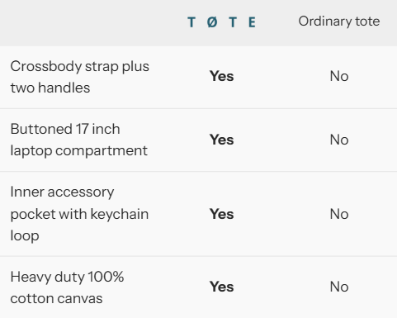Select No in the laptop compartment row
Viewport: 397px width, 318px height.
339,140
